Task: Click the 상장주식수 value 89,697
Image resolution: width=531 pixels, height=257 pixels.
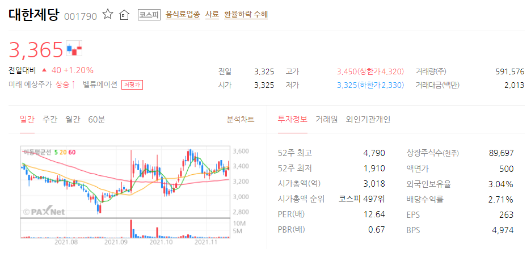Action: 501,153
